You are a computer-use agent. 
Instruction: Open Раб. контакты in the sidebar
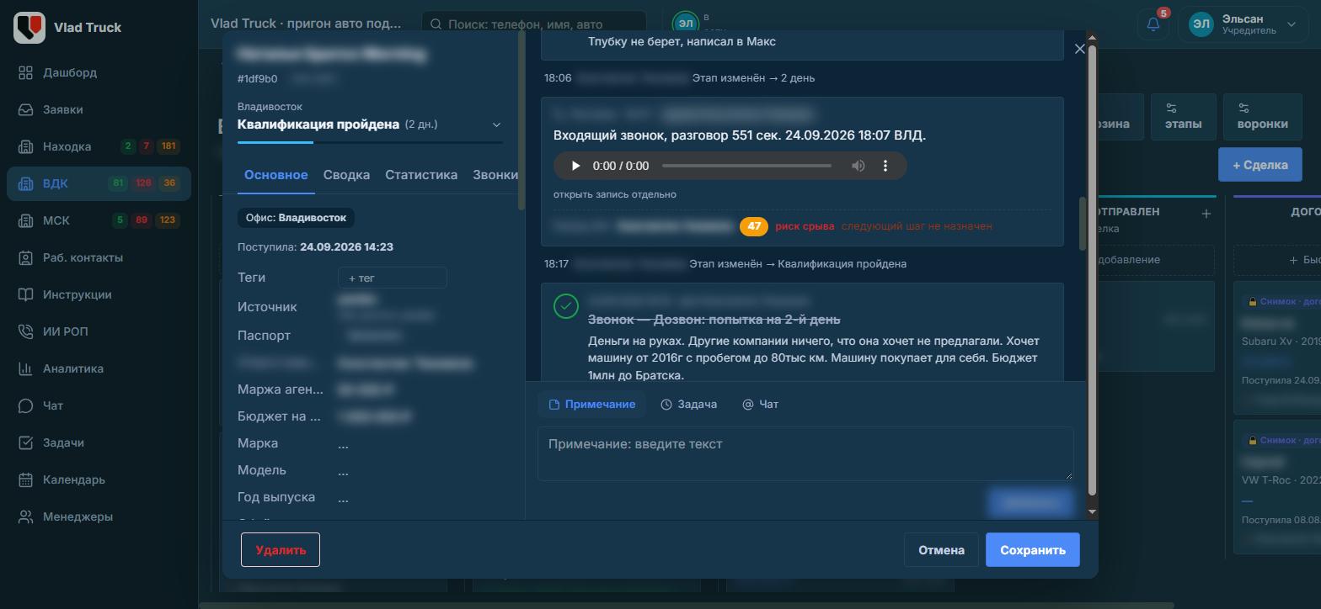[99, 257]
